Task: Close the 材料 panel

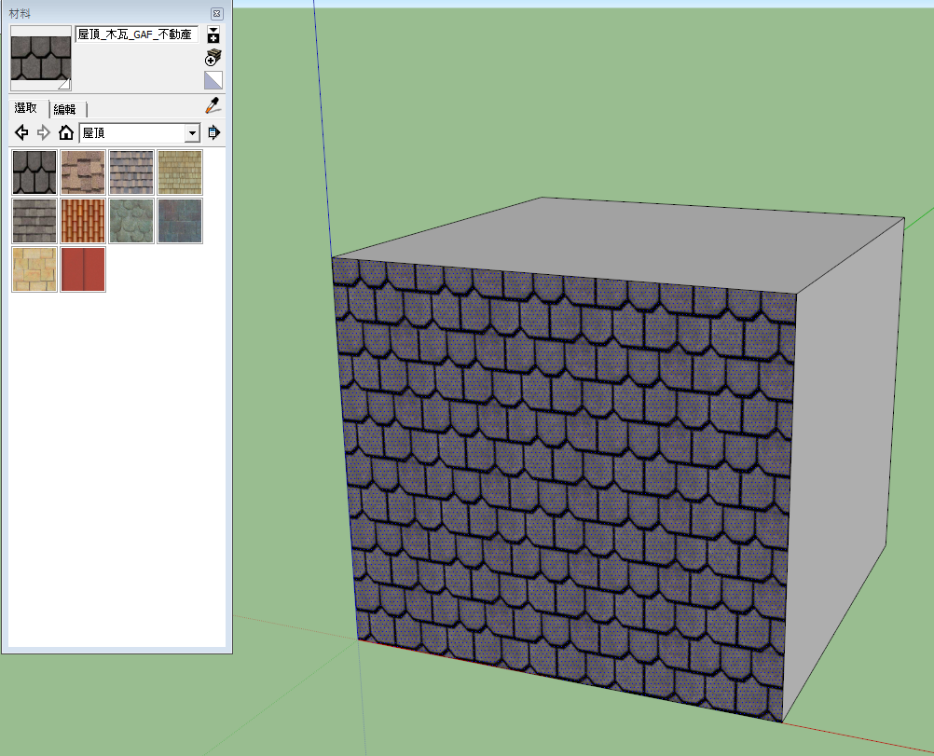Action: point(217,13)
